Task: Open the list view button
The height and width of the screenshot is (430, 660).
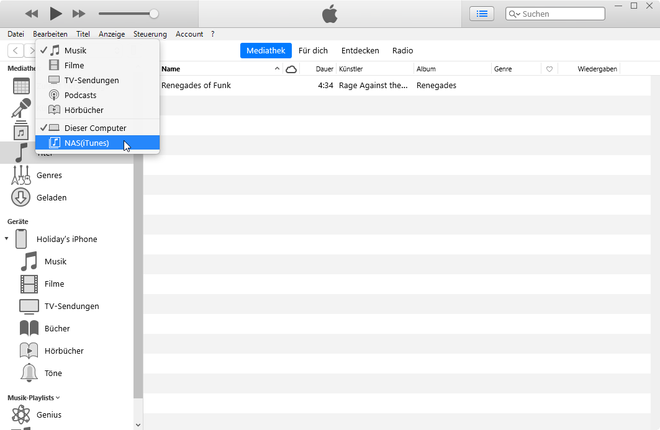Action: click(482, 14)
